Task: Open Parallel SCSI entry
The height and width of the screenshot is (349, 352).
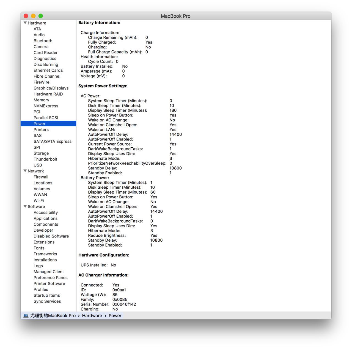Action: tap(46, 118)
